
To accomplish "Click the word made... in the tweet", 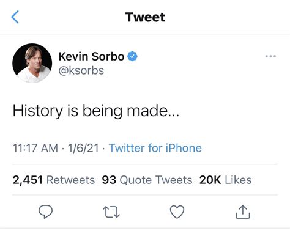I will (153, 111).
